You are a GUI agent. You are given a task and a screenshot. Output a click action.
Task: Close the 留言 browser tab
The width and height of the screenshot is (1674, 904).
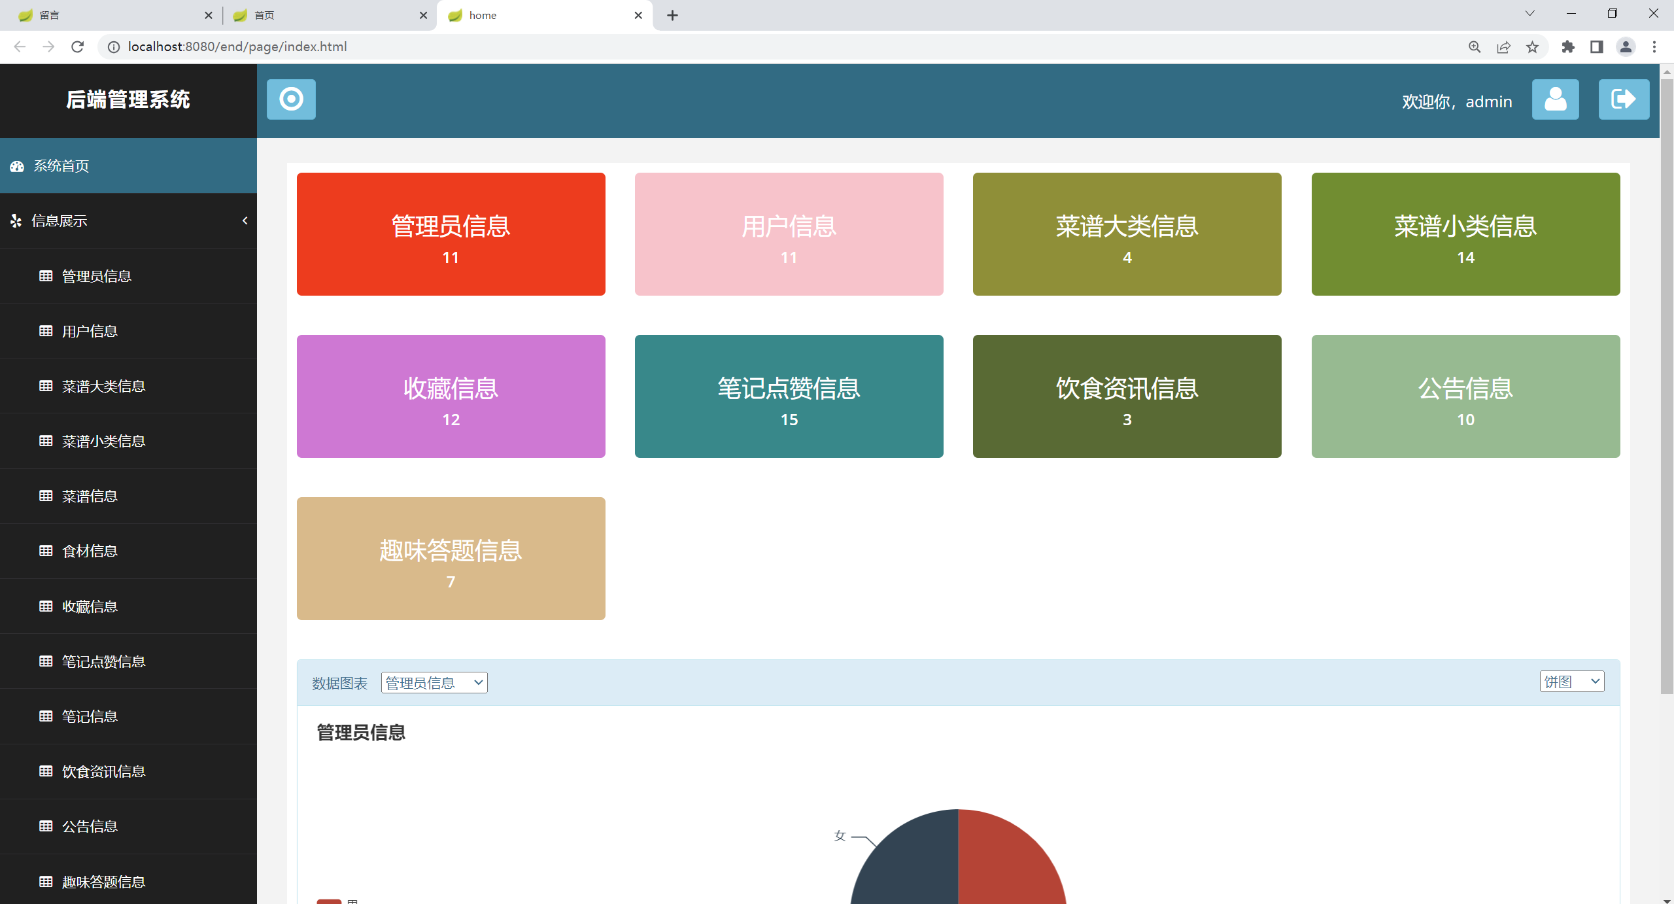click(209, 15)
